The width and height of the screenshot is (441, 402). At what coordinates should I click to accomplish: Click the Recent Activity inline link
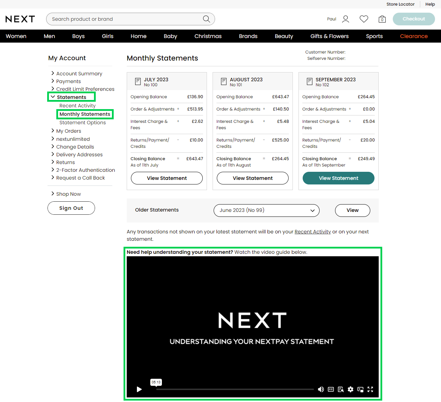pos(313,232)
